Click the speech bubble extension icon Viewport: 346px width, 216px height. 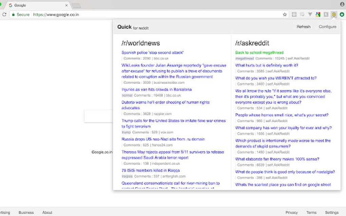[x=302, y=14]
